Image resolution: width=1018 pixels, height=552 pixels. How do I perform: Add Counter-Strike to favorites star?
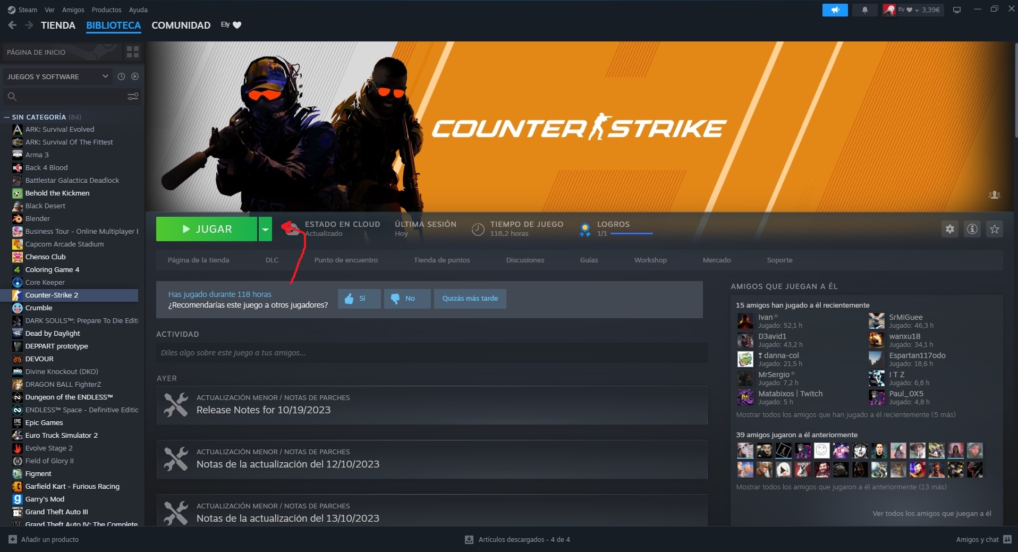click(x=995, y=229)
